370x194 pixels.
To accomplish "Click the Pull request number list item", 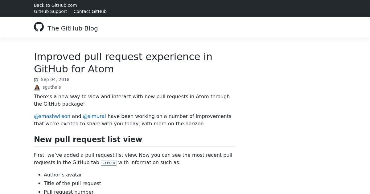I will pyautogui.click(x=69, y=192).
